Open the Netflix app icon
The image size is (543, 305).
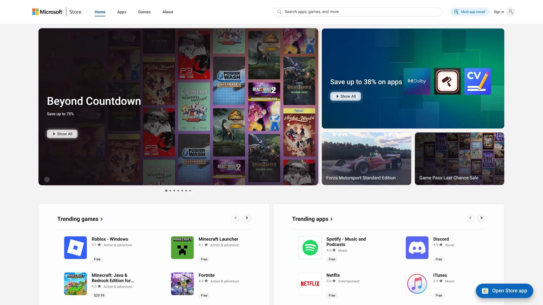pyautogui.click(x=310, y=284)
